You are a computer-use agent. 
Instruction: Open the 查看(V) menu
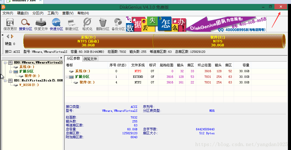pyautogui.click(x=68, y=13)
